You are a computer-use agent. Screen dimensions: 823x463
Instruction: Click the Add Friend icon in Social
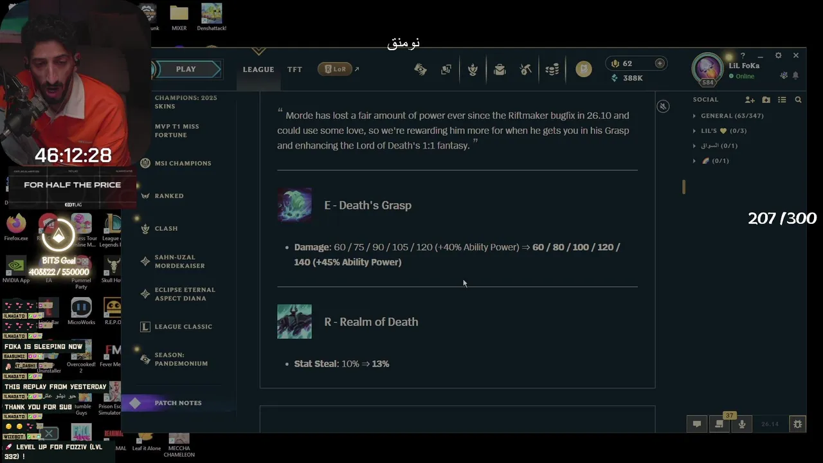(x=750, y=100)
